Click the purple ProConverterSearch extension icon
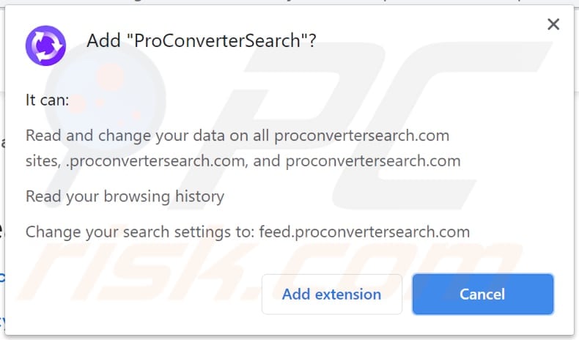 (45, 45)
